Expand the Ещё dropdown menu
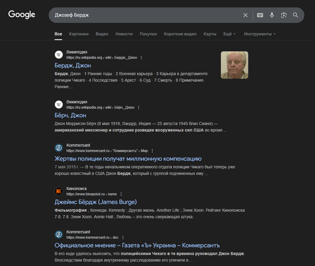The image size is (315, 266). pos(229,34)
